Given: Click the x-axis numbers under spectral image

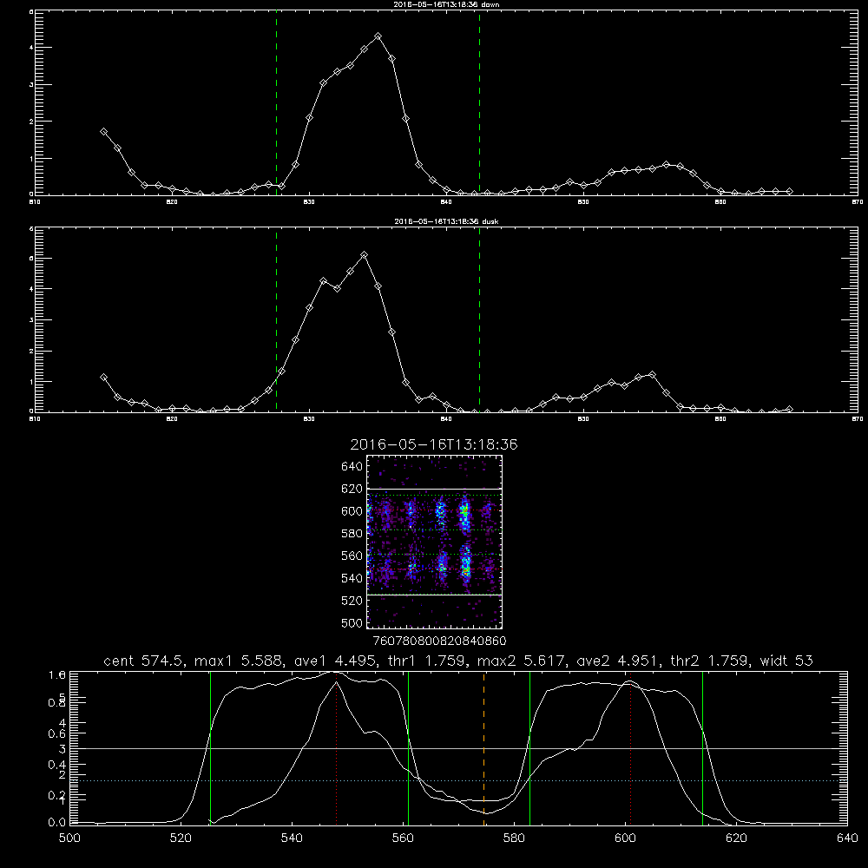Looking at the screenshot, I should pyautogui.click(x=439, y=641).
